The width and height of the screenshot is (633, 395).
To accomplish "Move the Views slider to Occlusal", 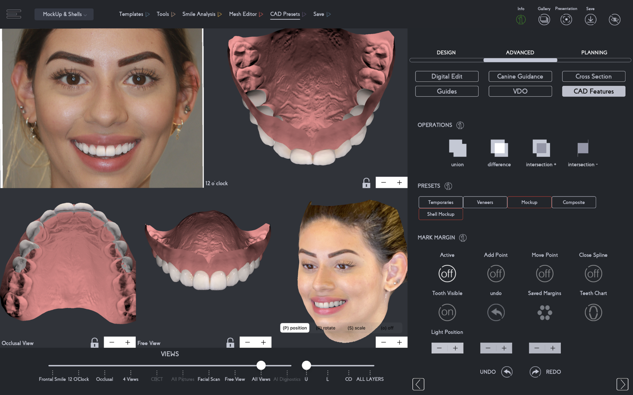I will [x=104, y=365].
